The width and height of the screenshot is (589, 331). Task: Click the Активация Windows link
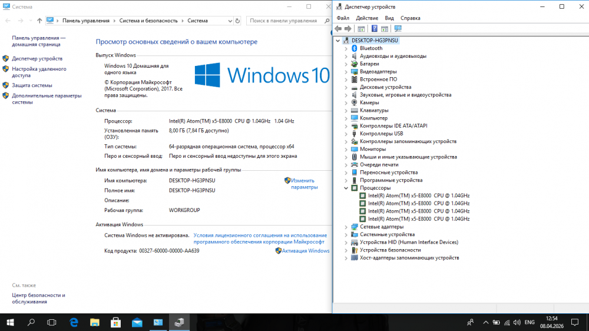(x=305, y=251)
